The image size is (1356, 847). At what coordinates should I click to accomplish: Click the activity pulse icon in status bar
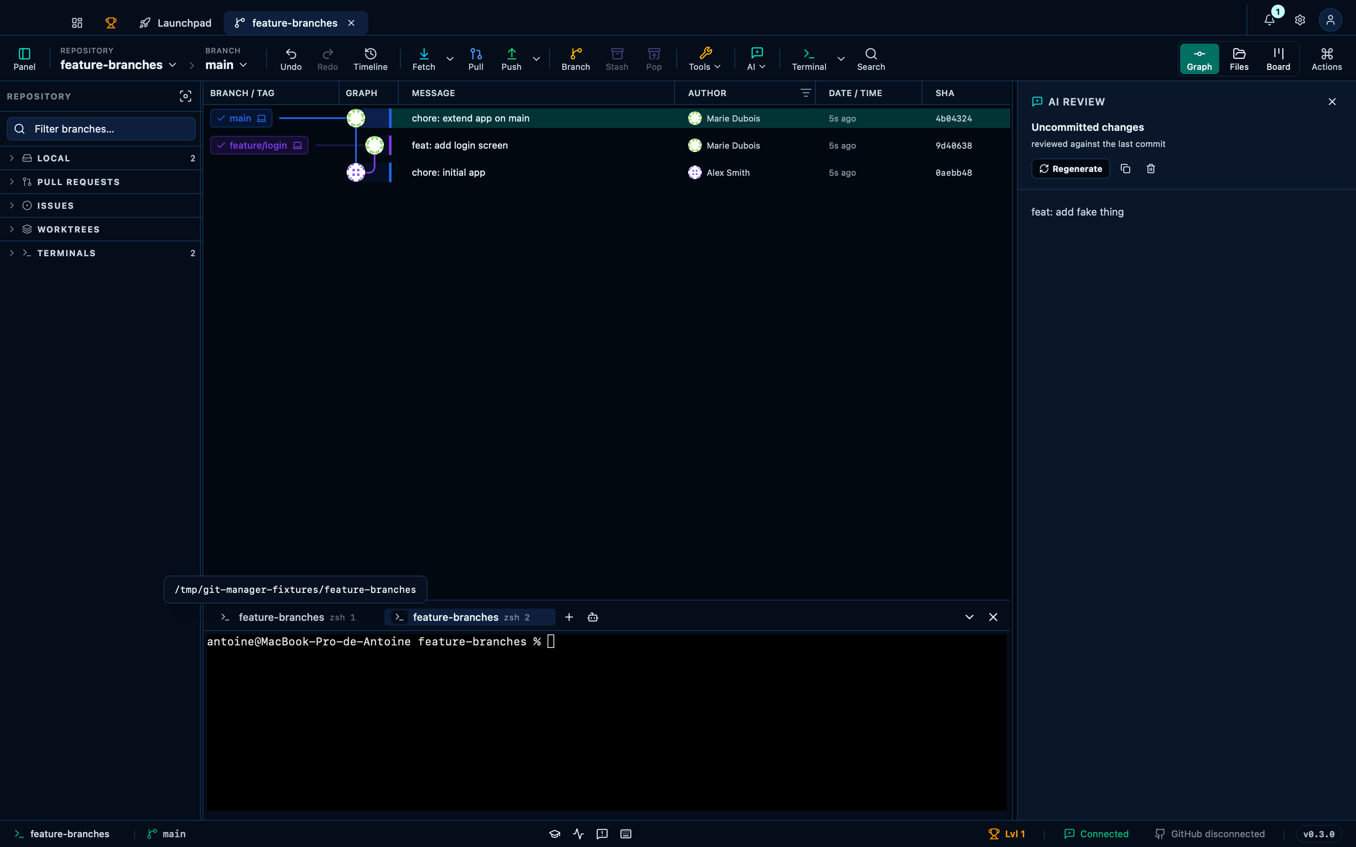point(579,834)
